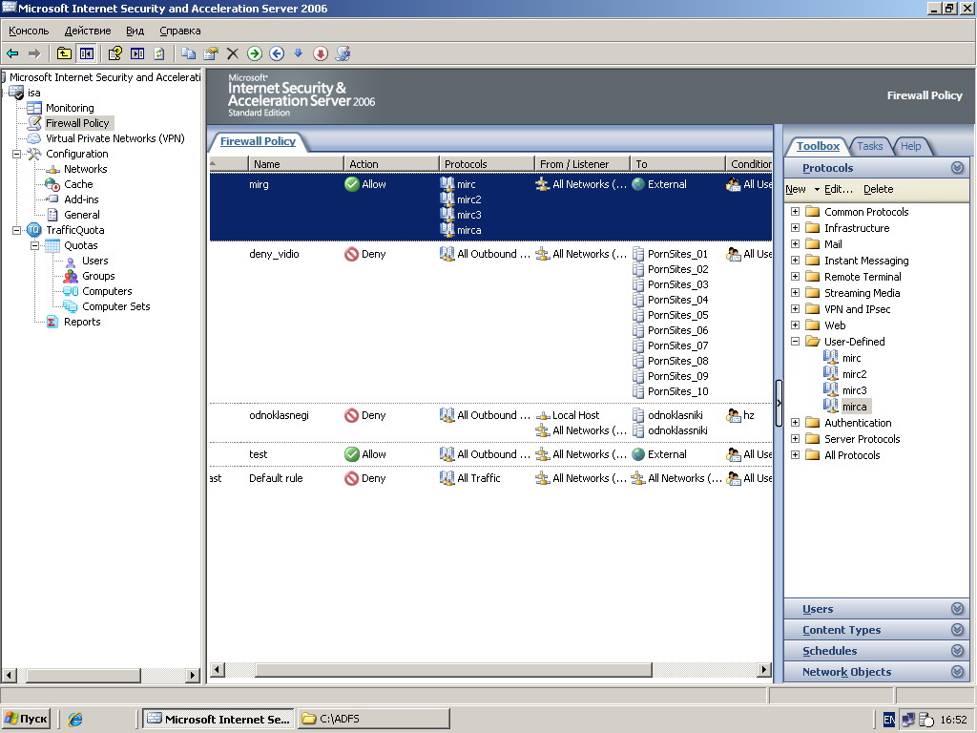Expand the Content Types toolbox section
977x733 pixels.
877,630
